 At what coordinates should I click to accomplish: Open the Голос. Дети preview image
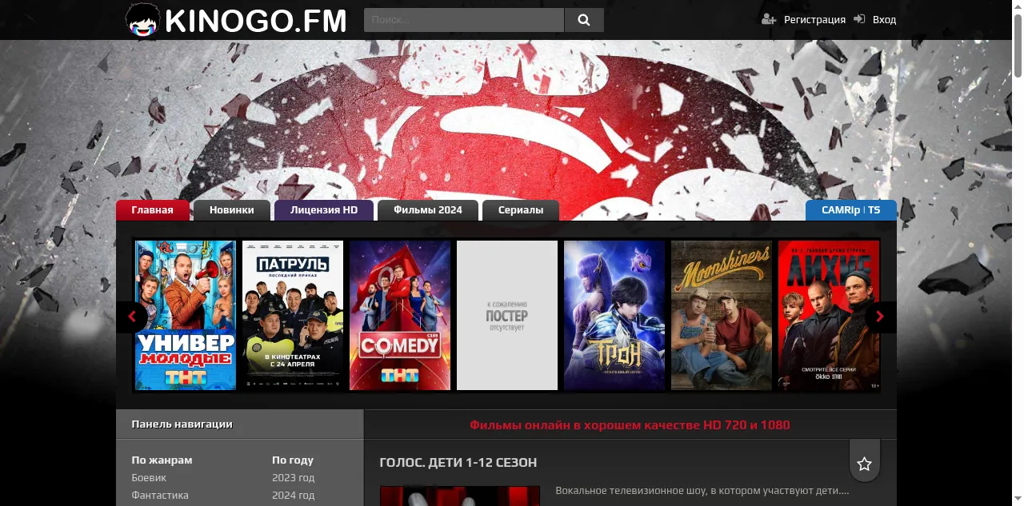coord(459,496)
